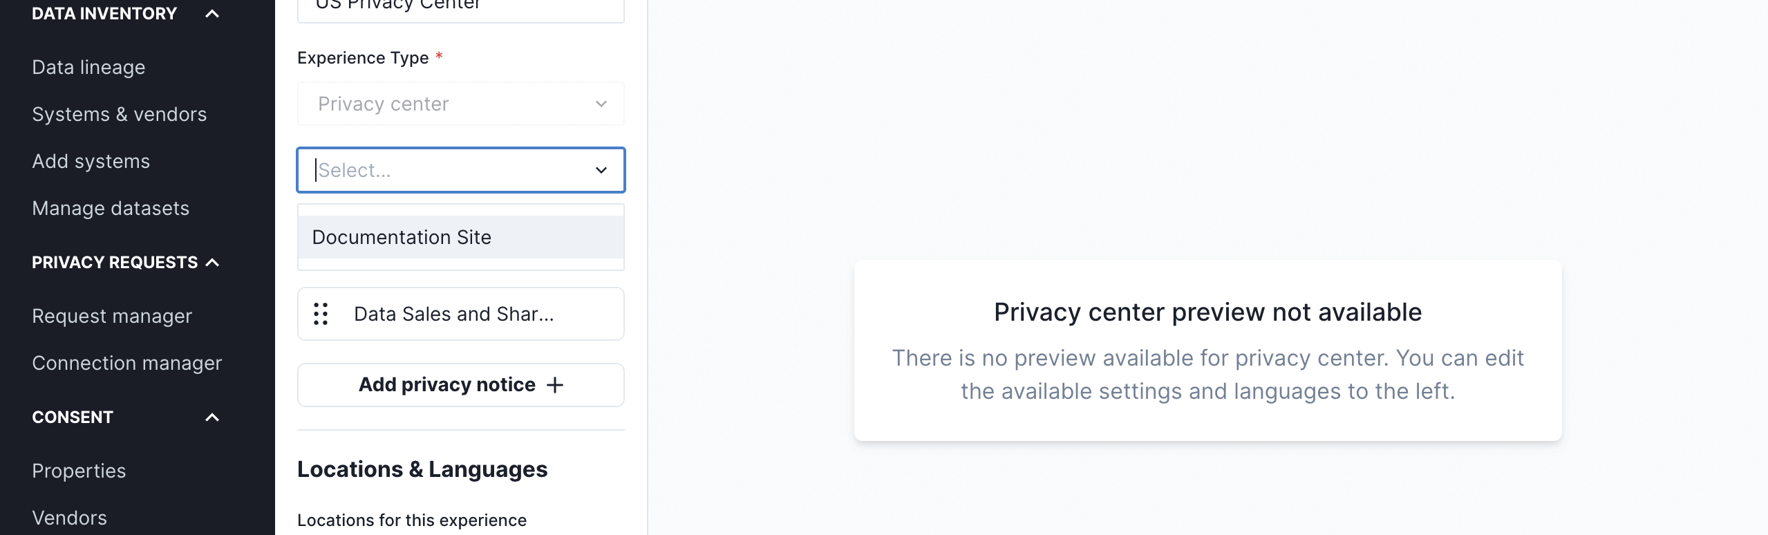This screenshot has height=535, width=1768.
Task: Grab the drag handle on Data Sales notice
Action: pos(321,314)
